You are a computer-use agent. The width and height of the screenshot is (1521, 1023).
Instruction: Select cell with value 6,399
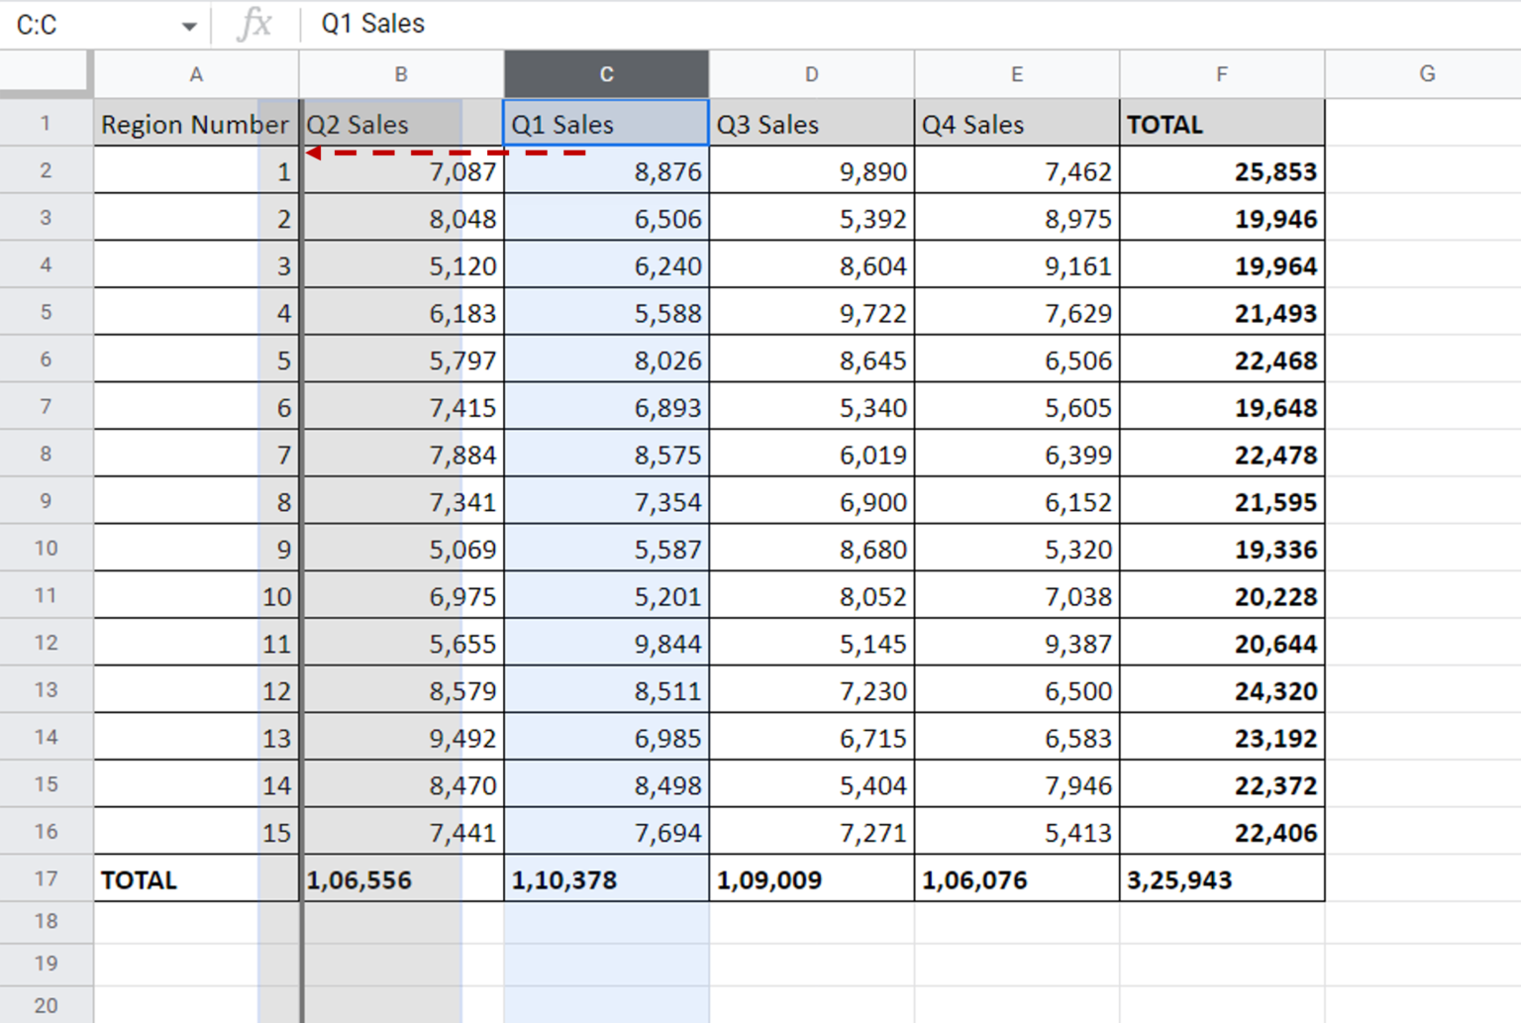point(1017,454)
